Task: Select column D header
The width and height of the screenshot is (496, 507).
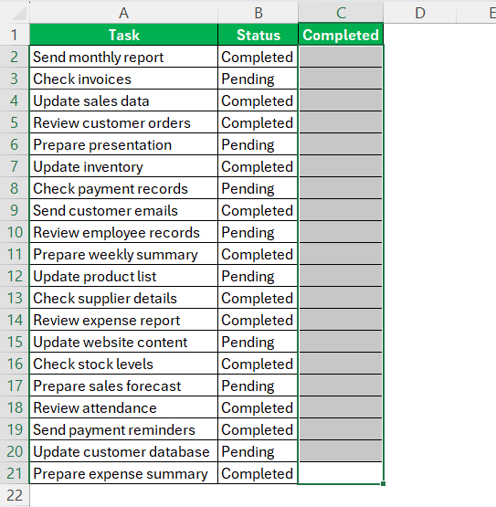Action: pos(419,13)
